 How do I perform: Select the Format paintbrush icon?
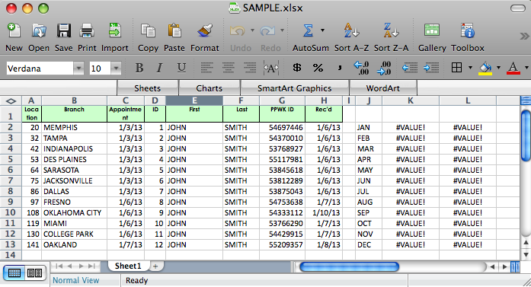tap(205, 30)
